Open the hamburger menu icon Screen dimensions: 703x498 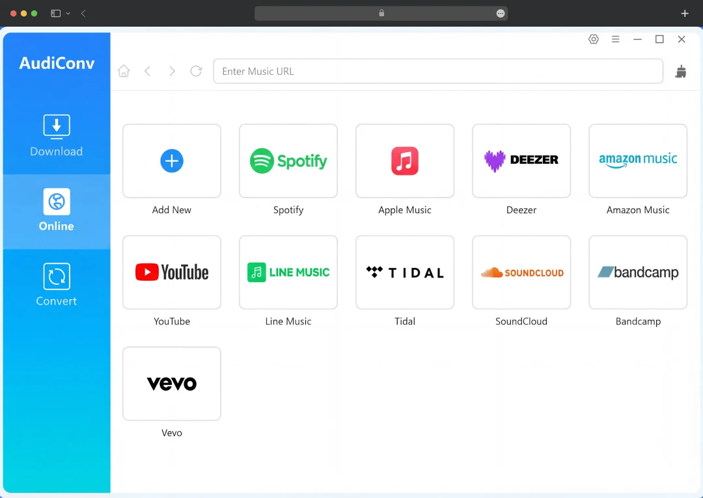[x=616, y=40]
